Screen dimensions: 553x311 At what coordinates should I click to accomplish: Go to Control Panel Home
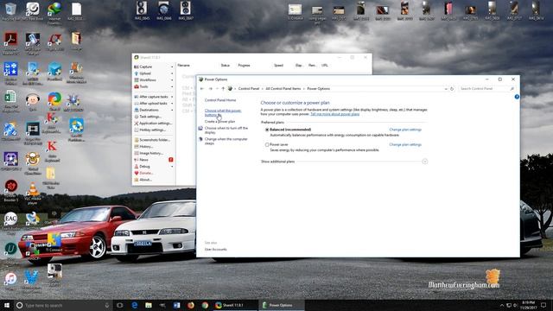point(220,100)
